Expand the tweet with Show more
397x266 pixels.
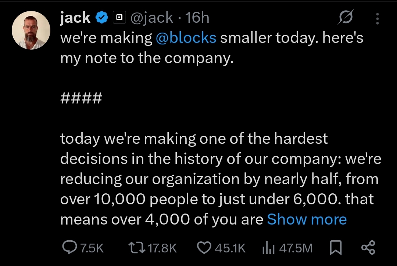click(x=307, y=219)
